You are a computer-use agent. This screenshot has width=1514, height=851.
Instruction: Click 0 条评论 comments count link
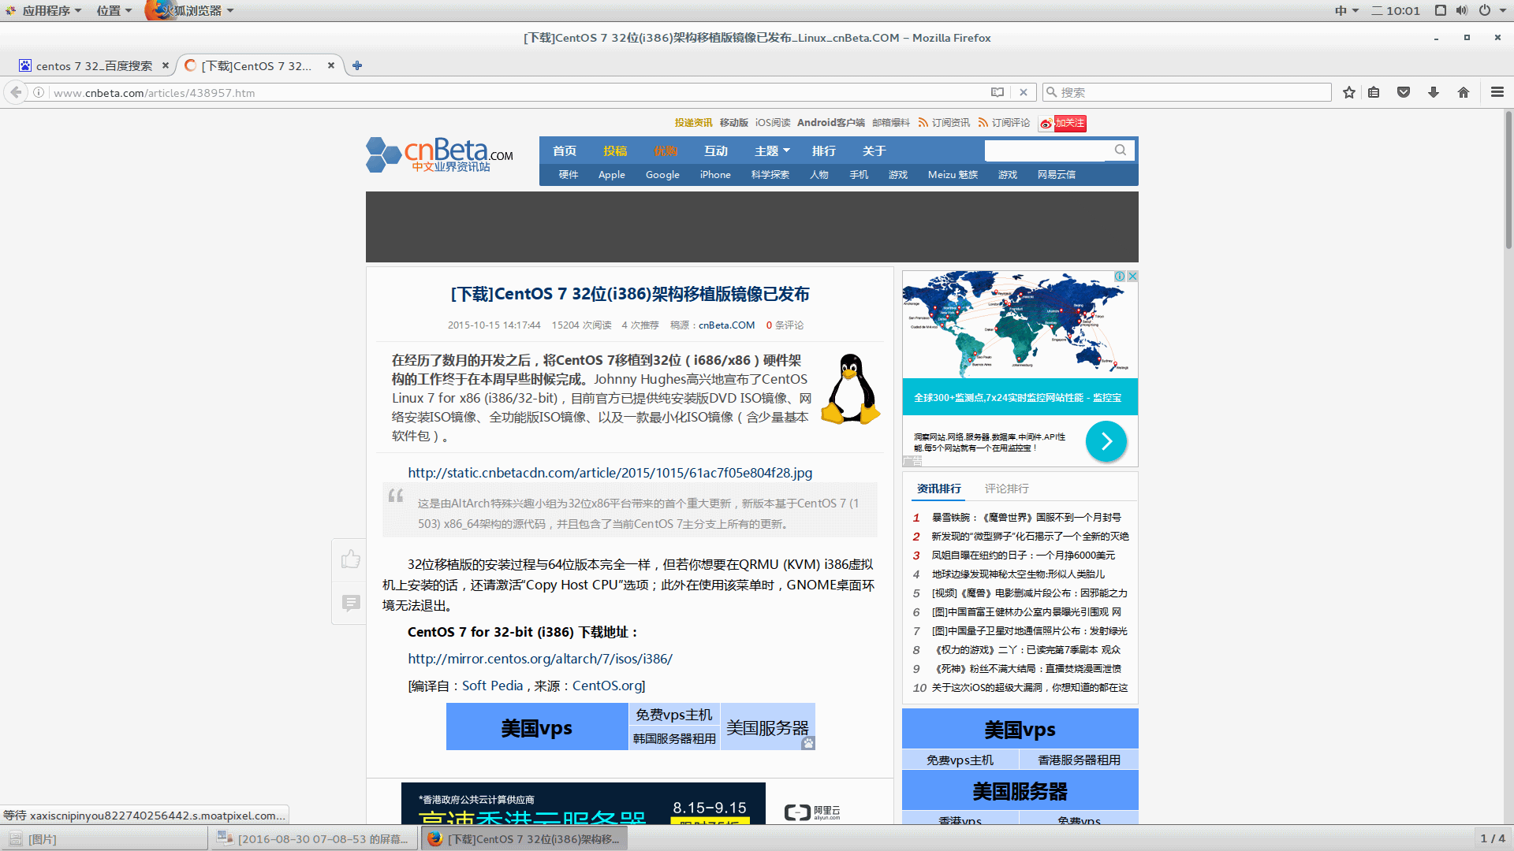click(785, 325)
